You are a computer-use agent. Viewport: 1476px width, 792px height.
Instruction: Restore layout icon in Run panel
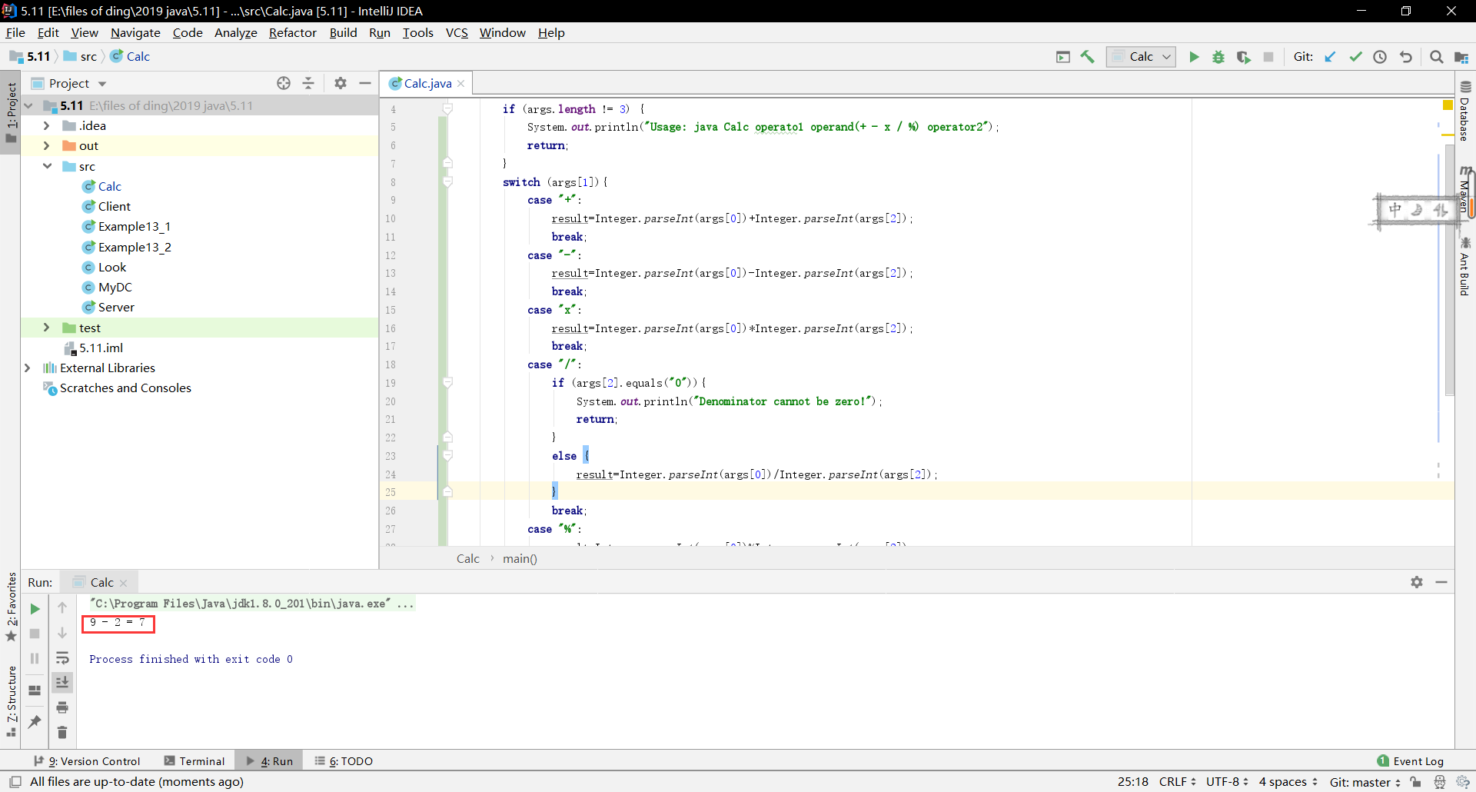(x=35, y=691)
